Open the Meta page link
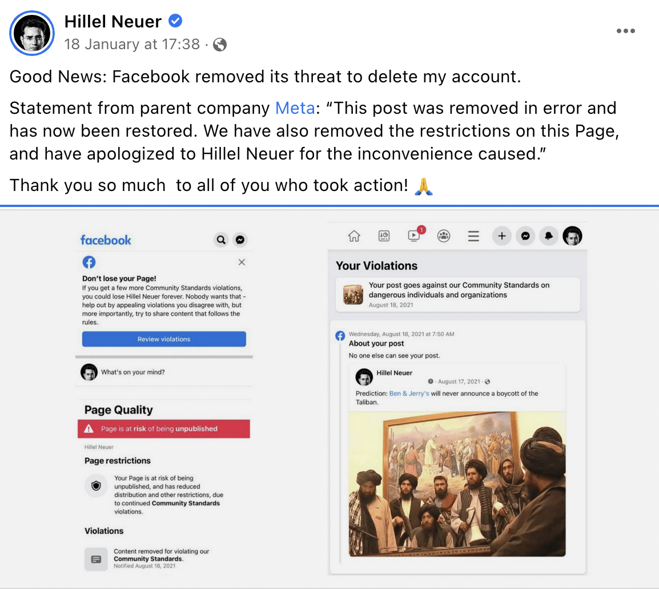Screen dimensions: 659x589 coord(295,108)
